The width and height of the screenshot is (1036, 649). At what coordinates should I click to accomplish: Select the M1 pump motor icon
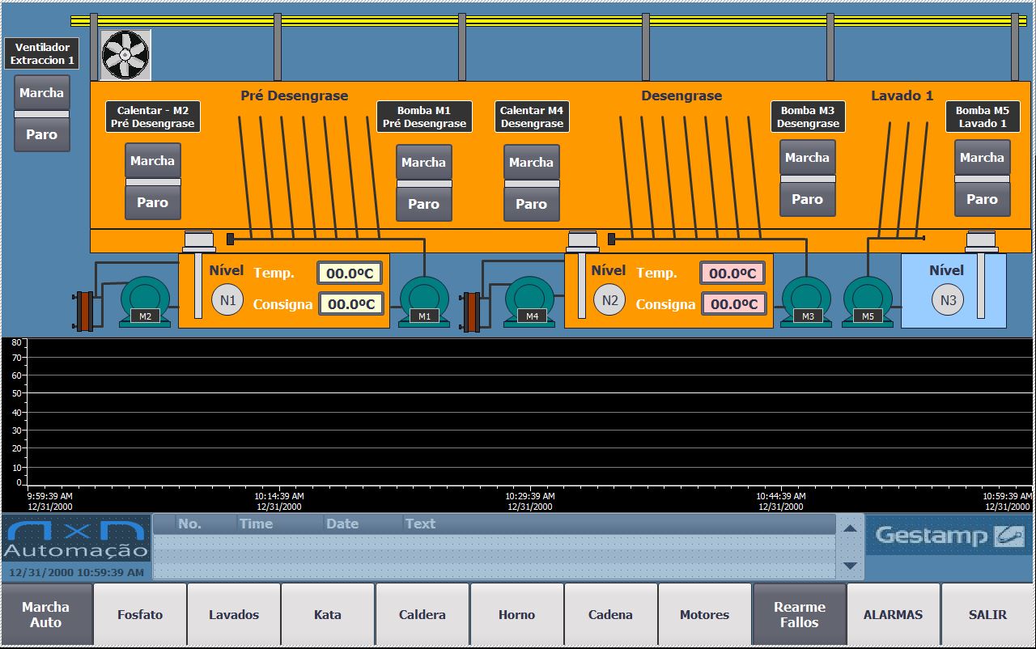pyautogui.click(x=425, y=302)
